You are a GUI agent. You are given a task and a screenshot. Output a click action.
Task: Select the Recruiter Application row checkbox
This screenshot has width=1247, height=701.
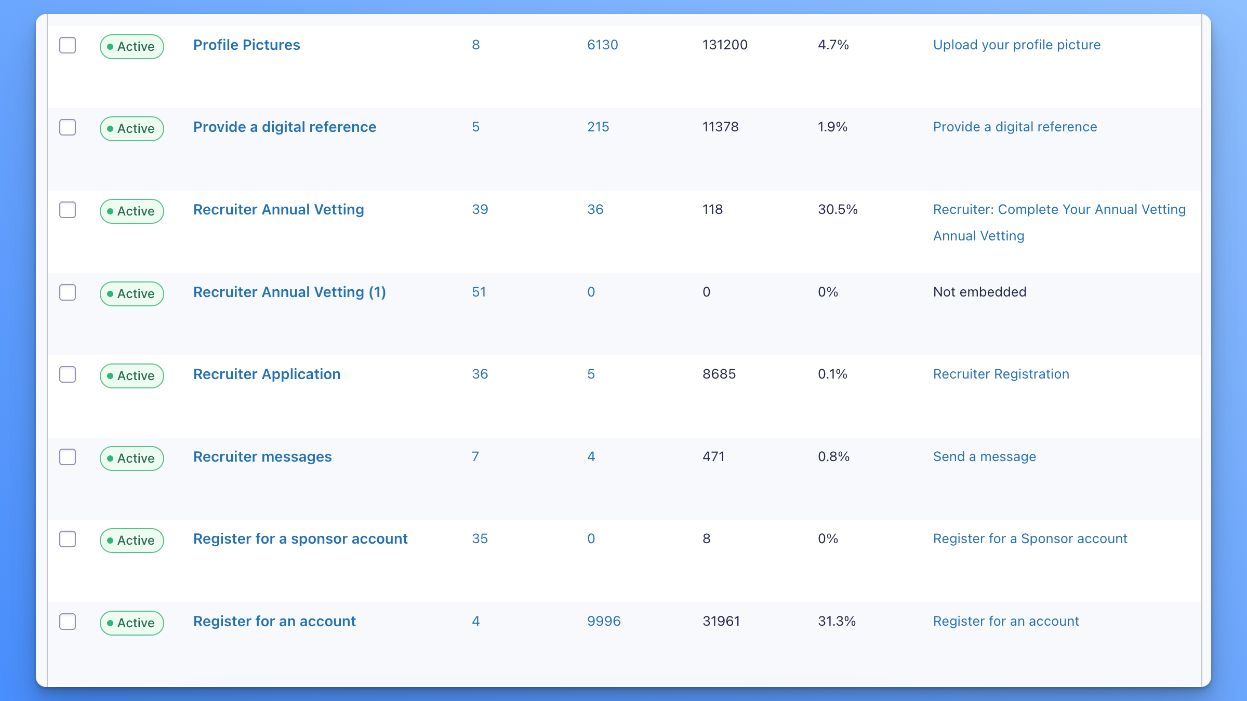[68, 374]
